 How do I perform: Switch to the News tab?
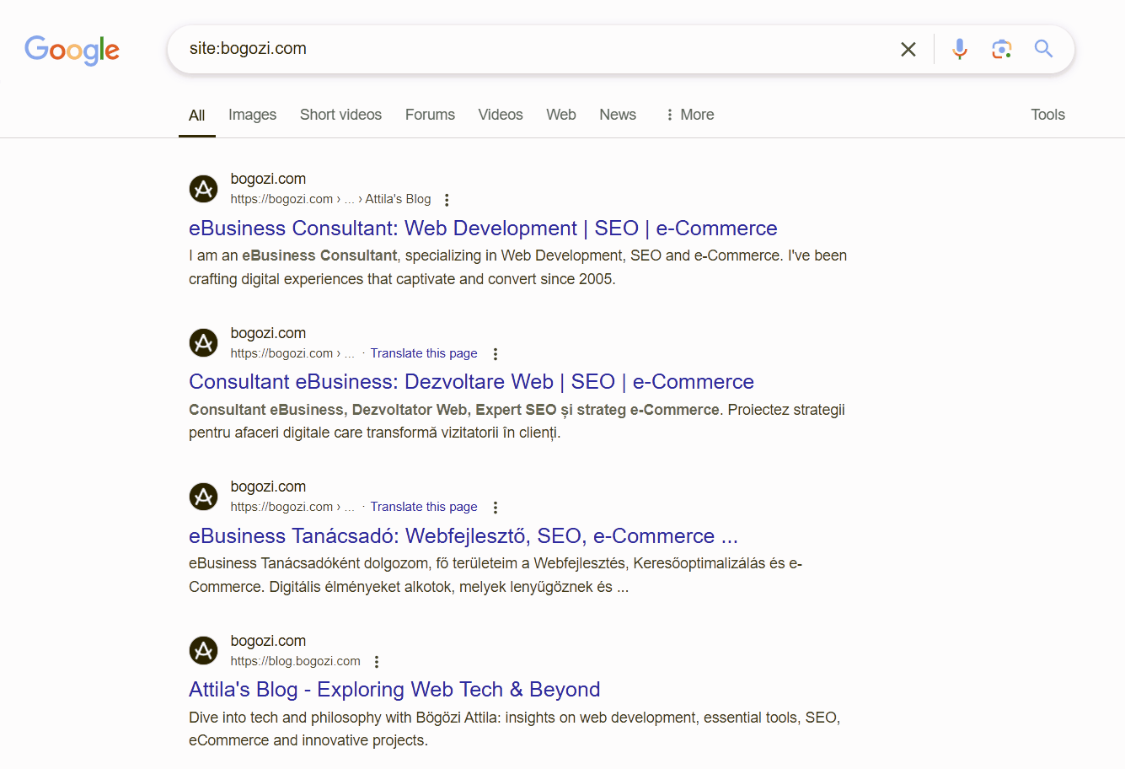coord(617,115)
